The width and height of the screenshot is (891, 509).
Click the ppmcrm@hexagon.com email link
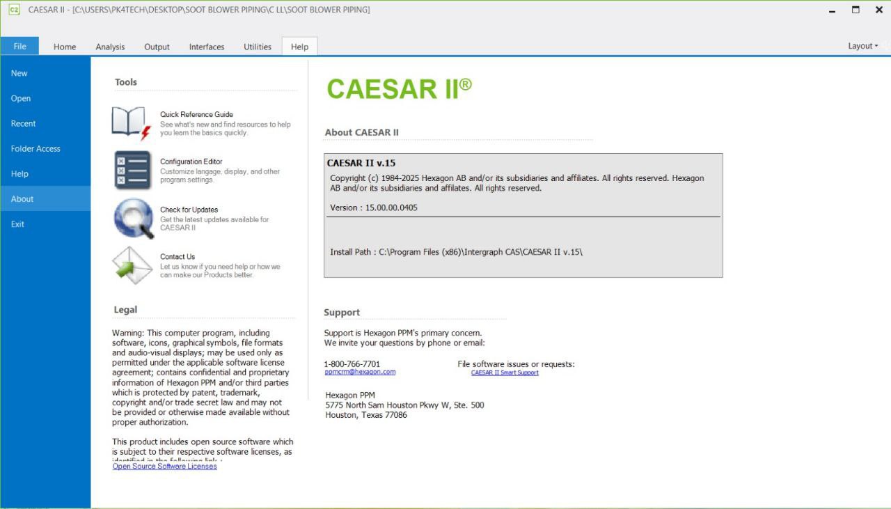pos(360,372)
